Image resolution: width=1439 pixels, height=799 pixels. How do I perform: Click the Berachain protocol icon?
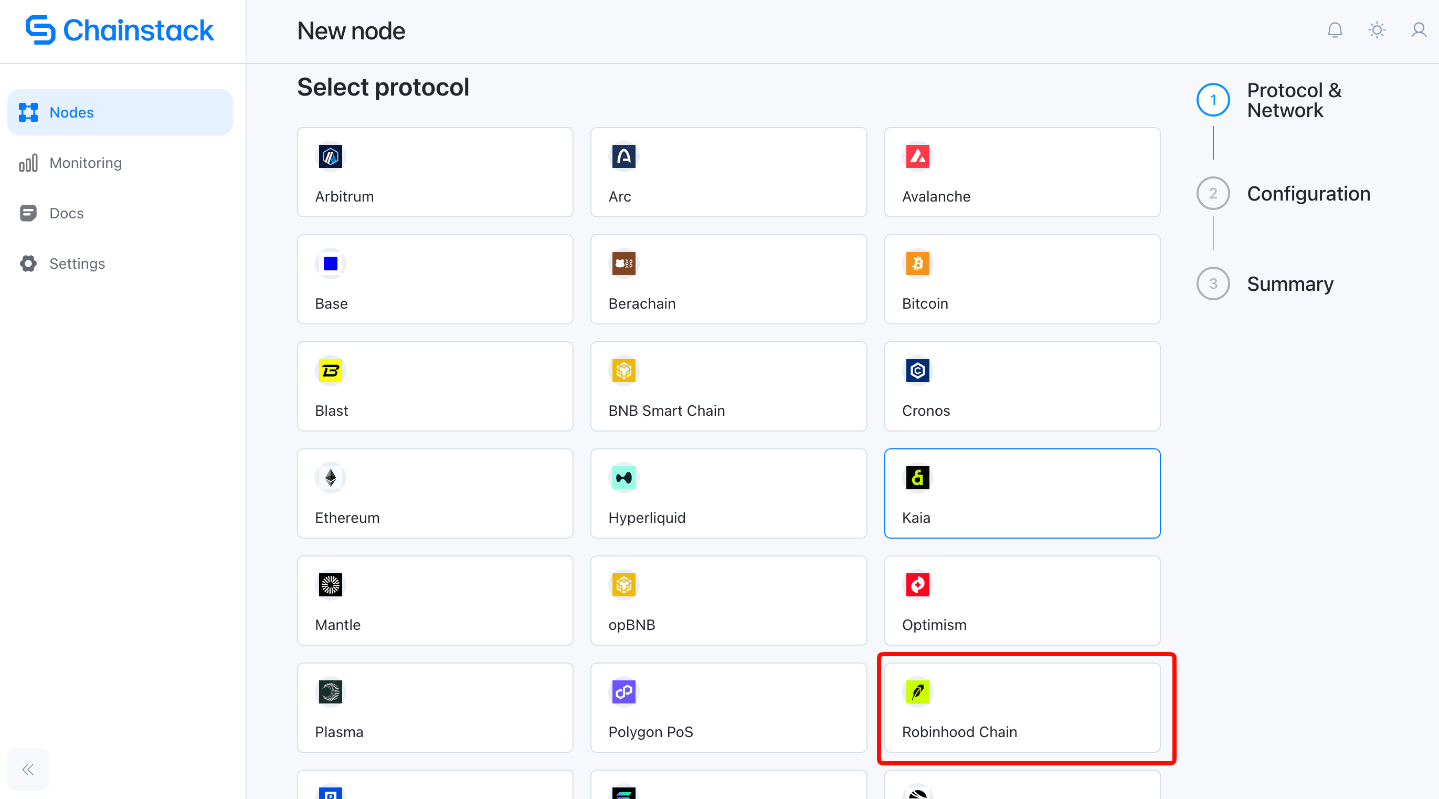[x=623, y=264]
